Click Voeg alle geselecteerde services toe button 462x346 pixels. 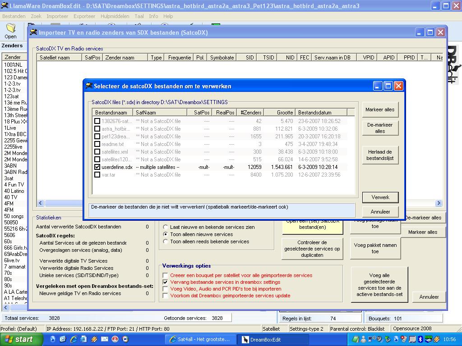[x=379, y=285]
